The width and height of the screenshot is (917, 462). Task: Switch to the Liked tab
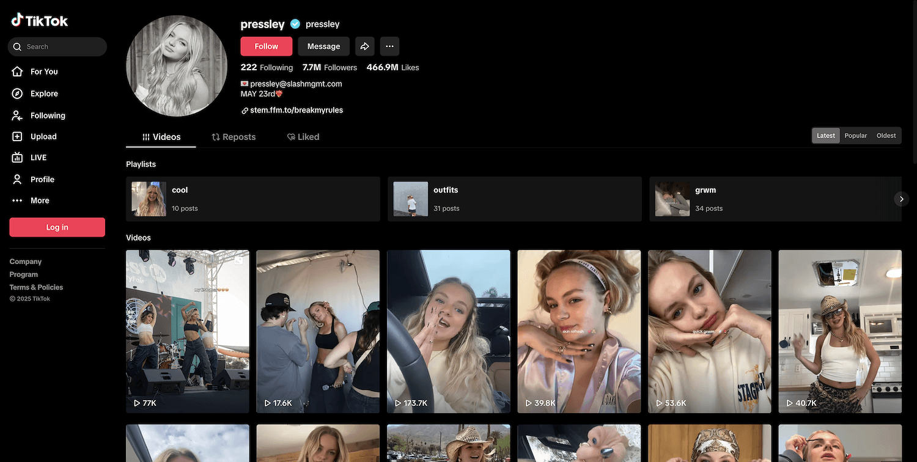tap(303, 137)
